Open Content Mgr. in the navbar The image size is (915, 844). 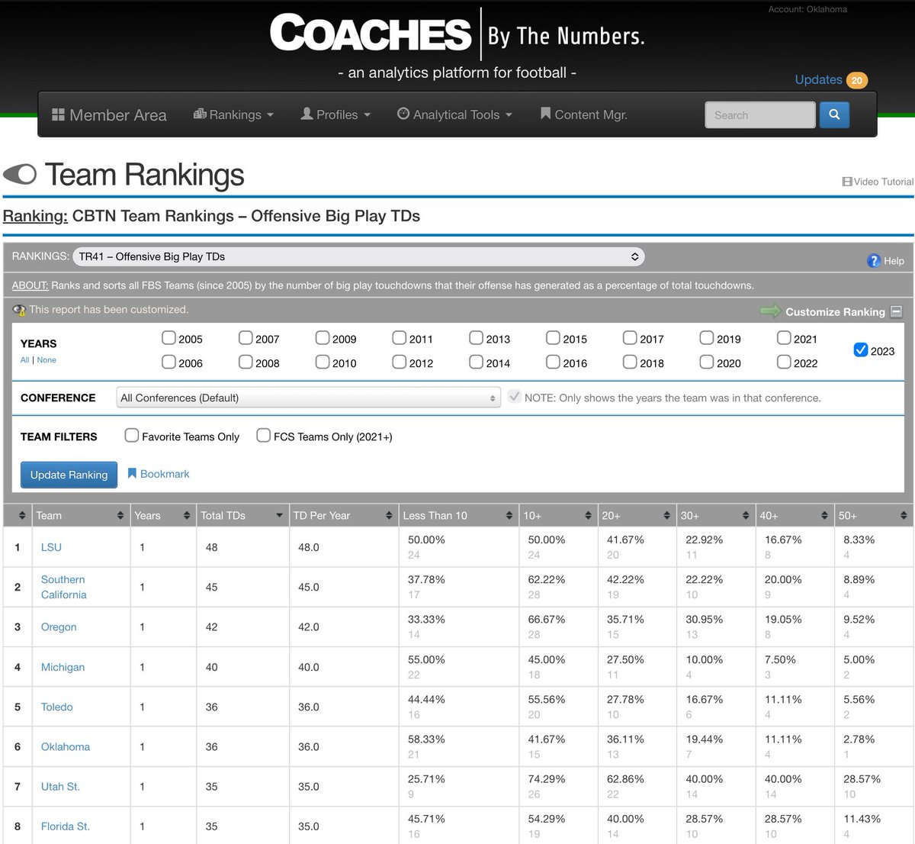point(583,114)
